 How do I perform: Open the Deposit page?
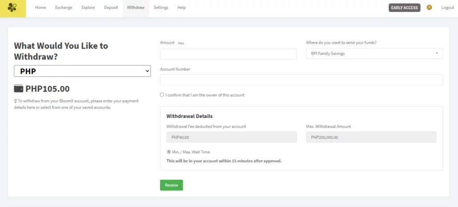coord(111,8)
